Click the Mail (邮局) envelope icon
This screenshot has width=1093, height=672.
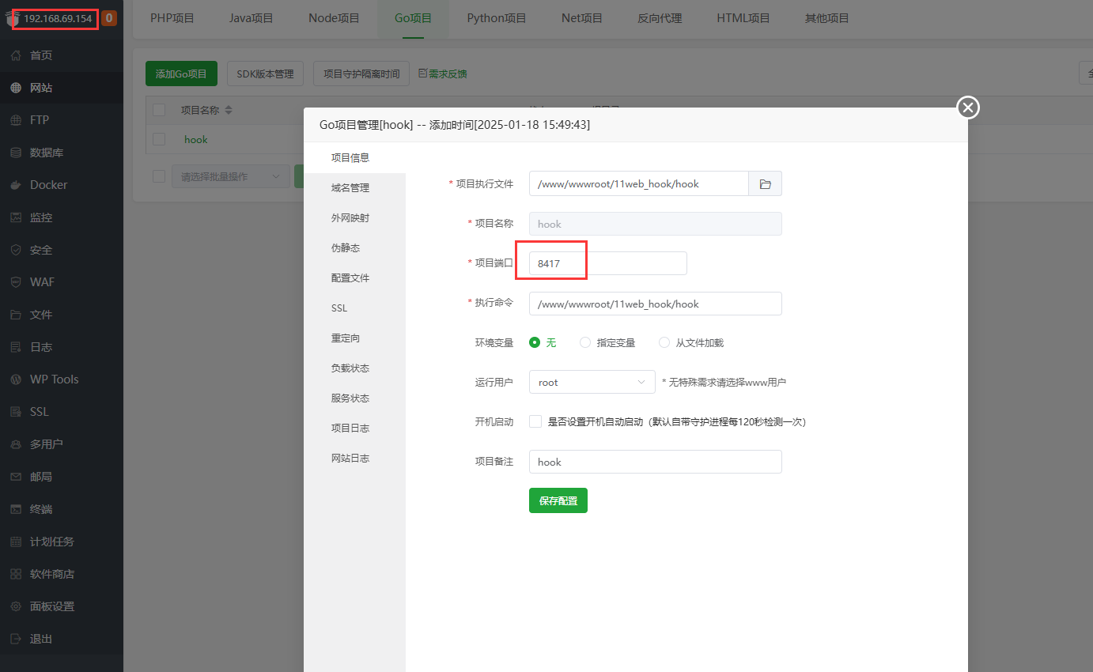click(x=16, y=477)
